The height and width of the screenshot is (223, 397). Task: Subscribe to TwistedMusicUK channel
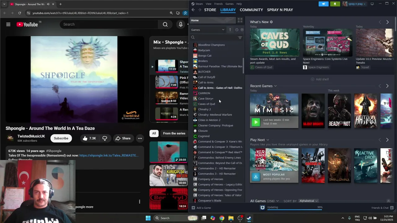tap(61, 138)
